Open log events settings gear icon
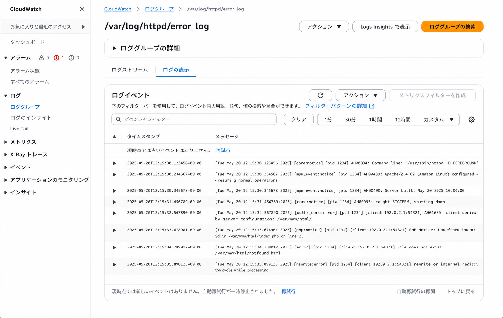This screenshot has height=318, width=503. (471, 120)
